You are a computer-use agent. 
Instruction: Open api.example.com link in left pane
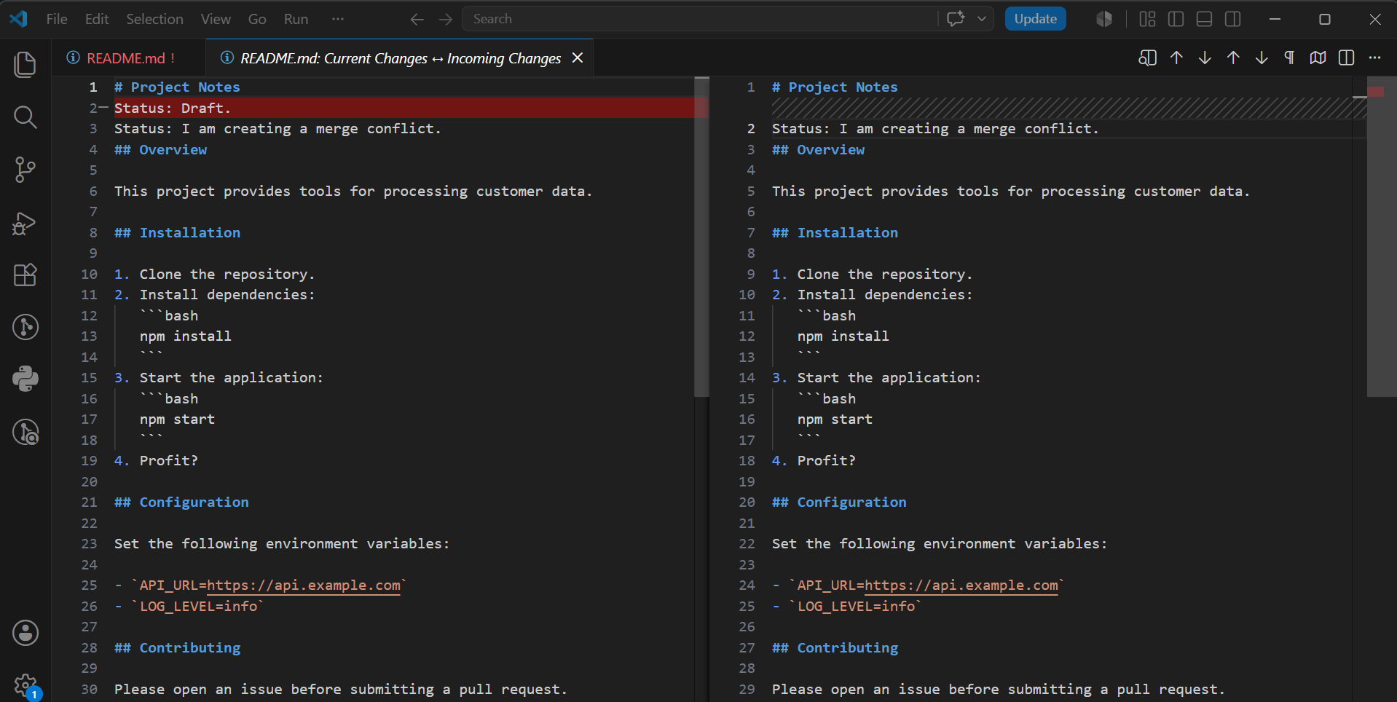tap(304, 585)
